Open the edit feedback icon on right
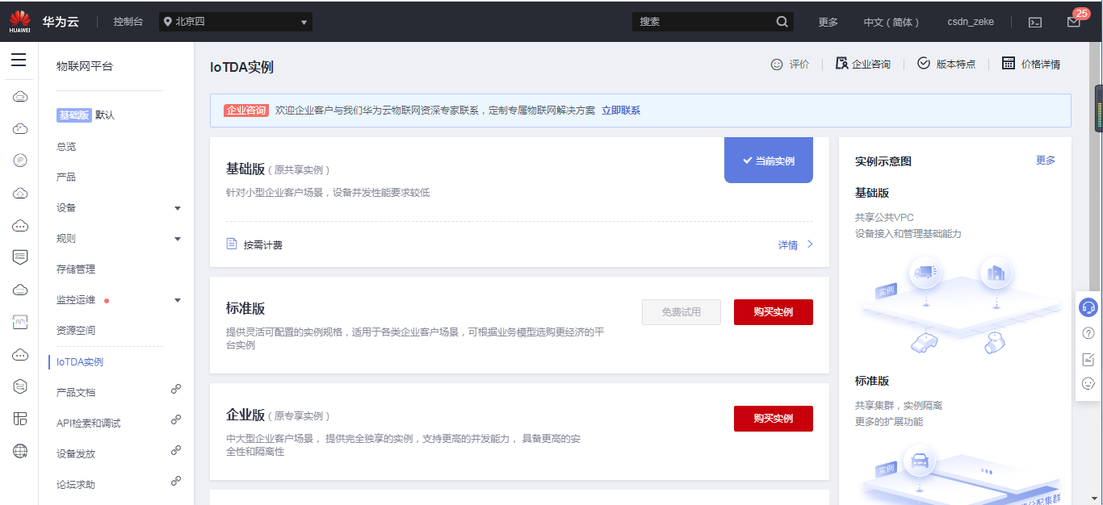 click(x=1088, y=359)
